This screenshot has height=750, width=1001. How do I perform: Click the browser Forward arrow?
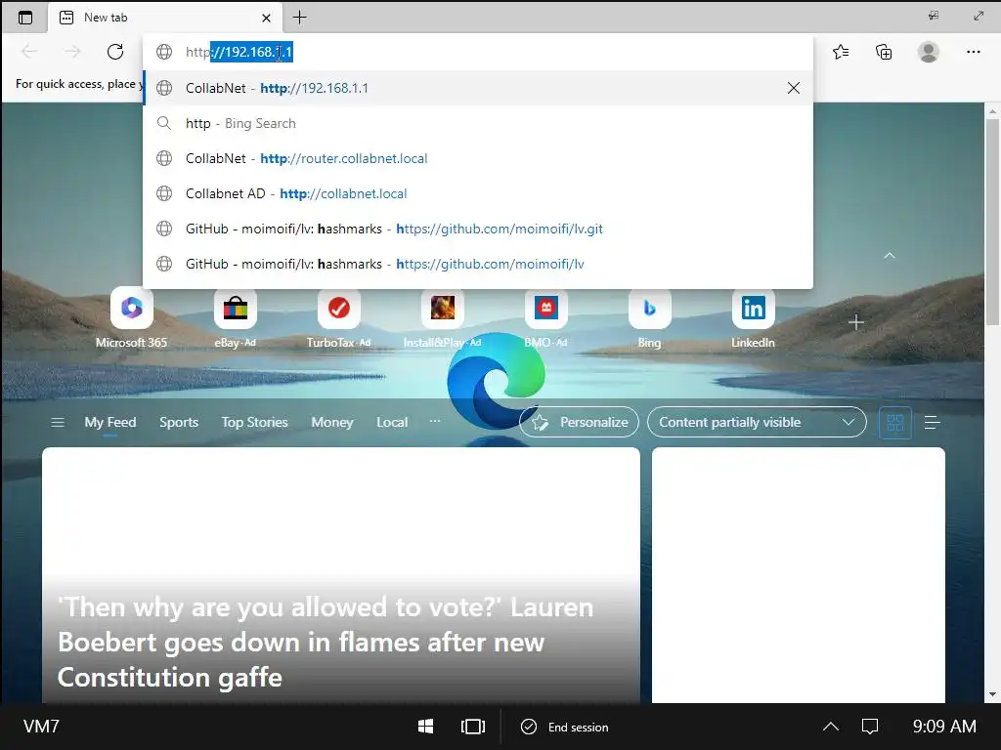[72, 52]
